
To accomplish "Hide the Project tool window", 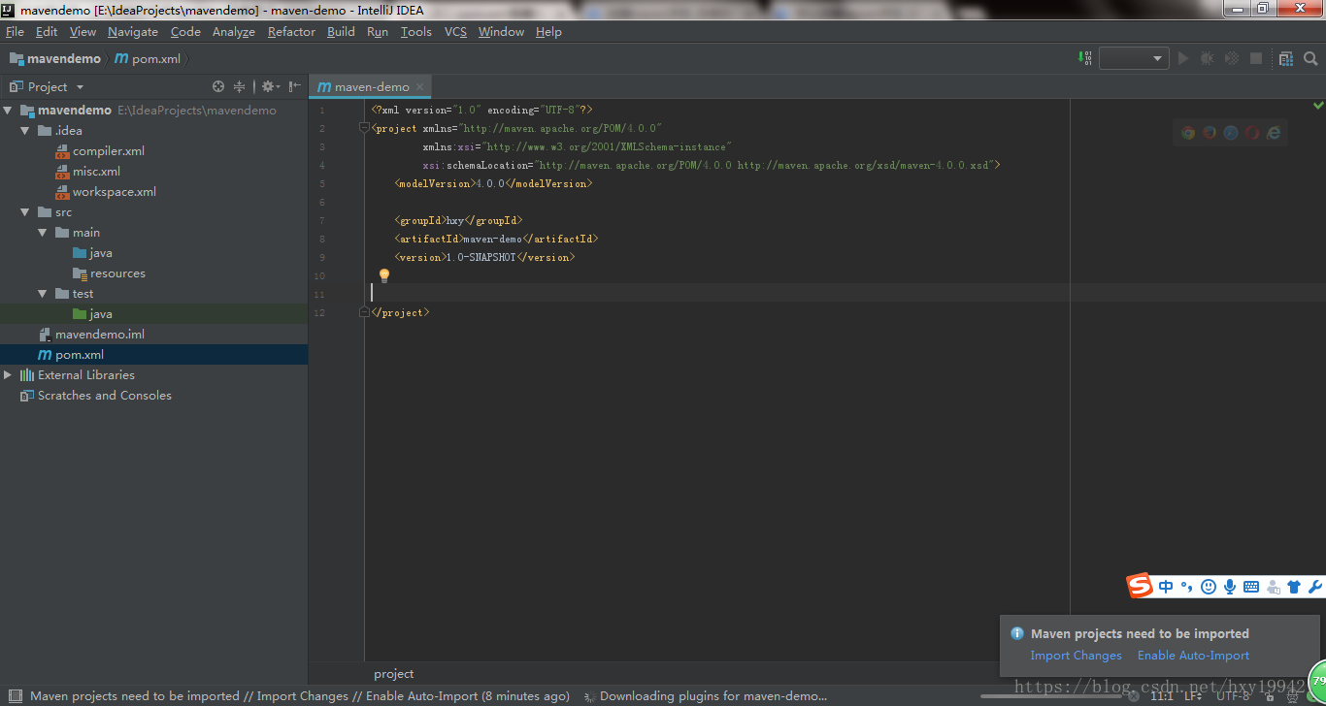I will (294, 86).
